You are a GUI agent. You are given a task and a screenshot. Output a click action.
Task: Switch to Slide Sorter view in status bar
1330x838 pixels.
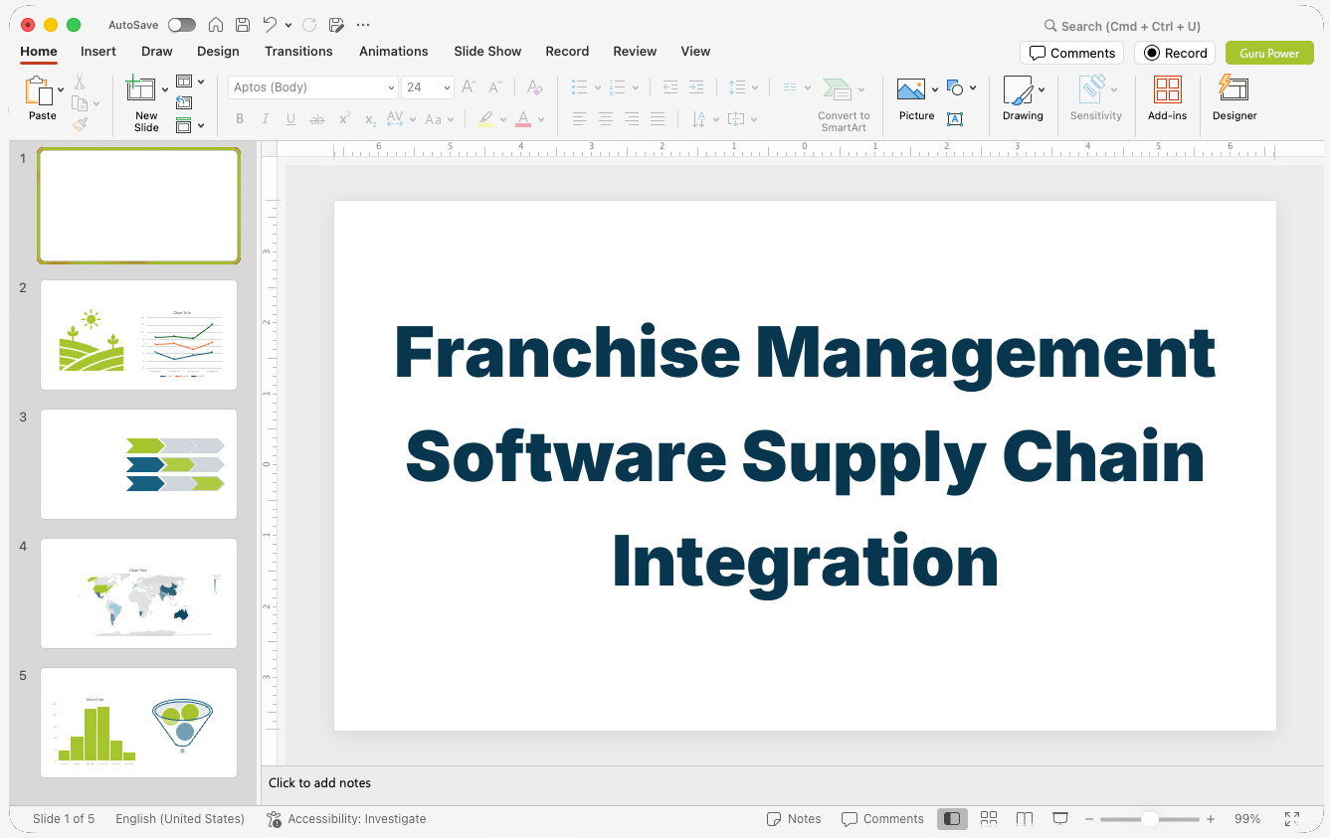click(x=989, y=819)
